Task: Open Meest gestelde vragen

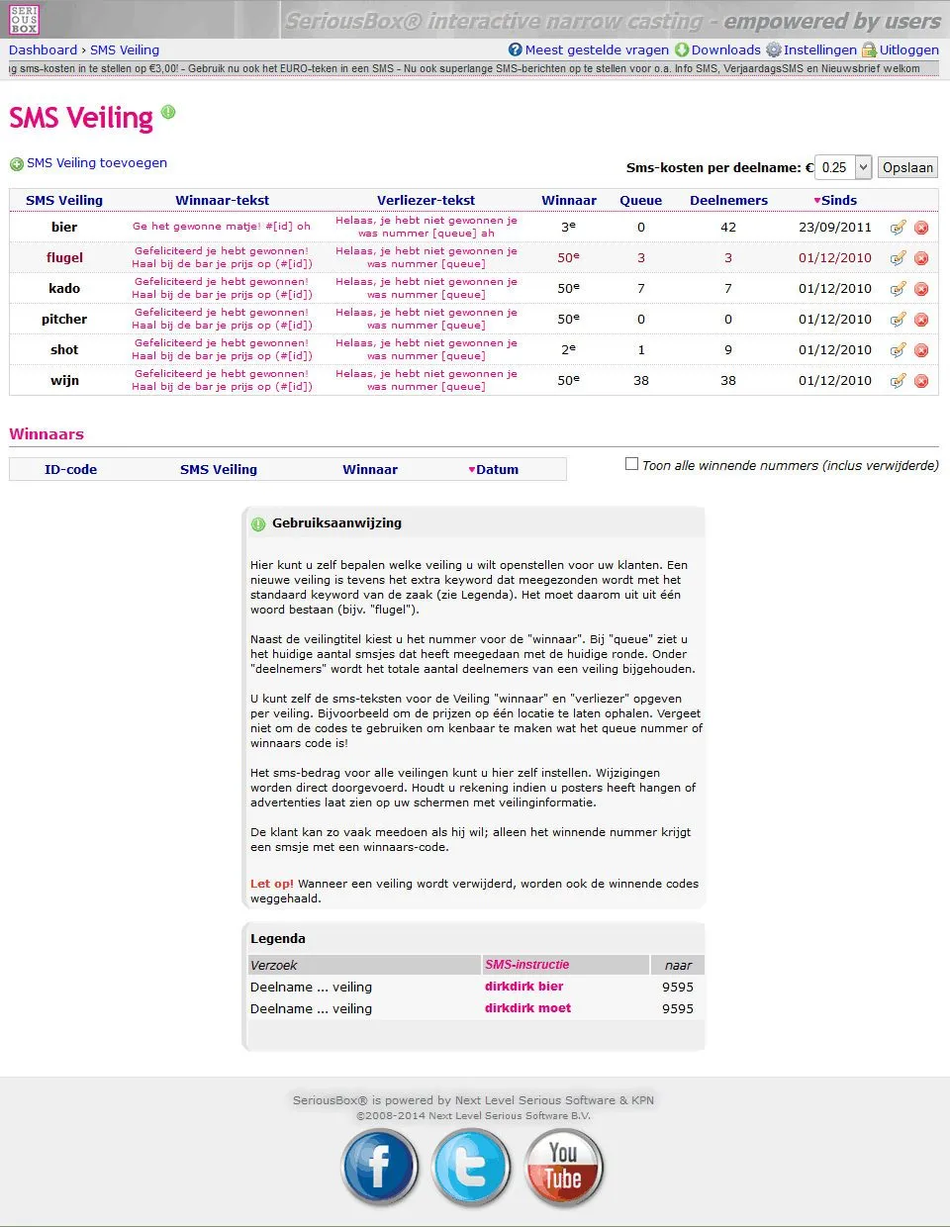Action: pos(597,49)
